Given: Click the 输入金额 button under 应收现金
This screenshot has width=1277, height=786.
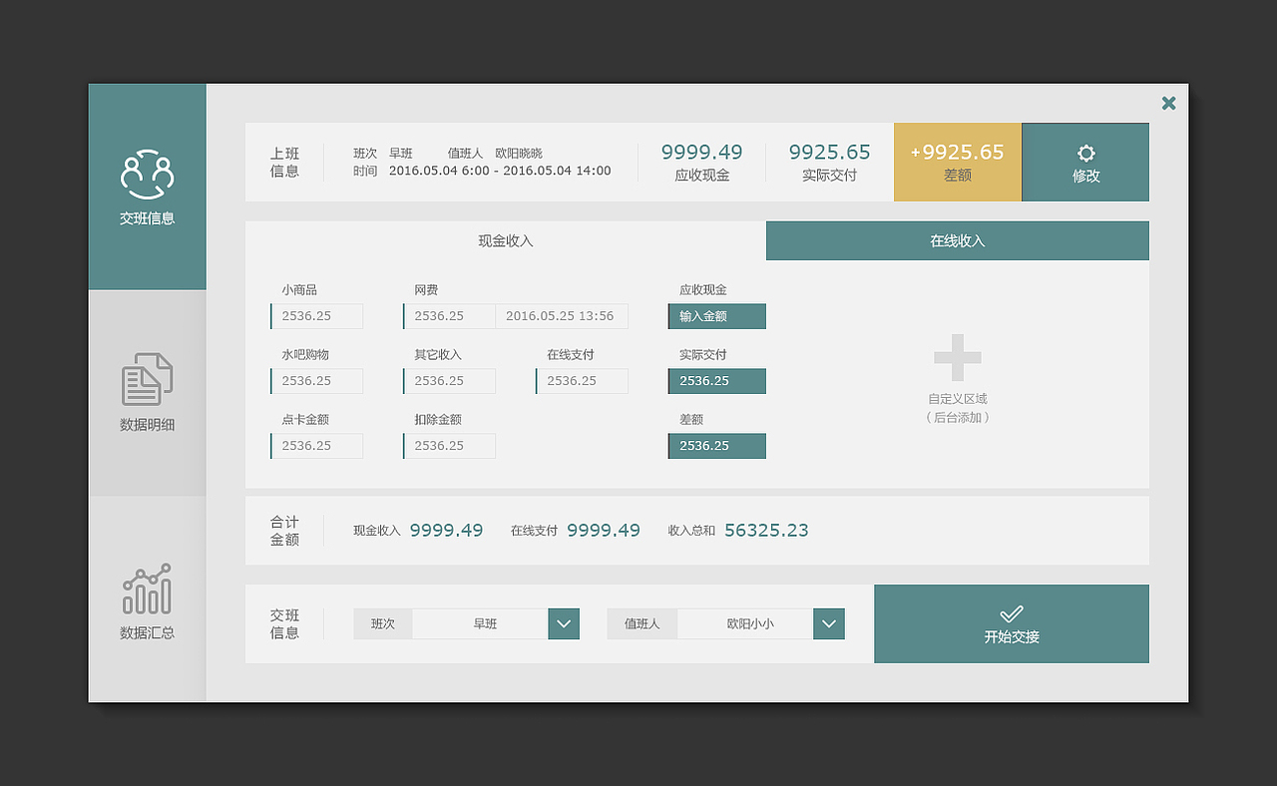Looking at the screenshot, I should pos(716,315).
